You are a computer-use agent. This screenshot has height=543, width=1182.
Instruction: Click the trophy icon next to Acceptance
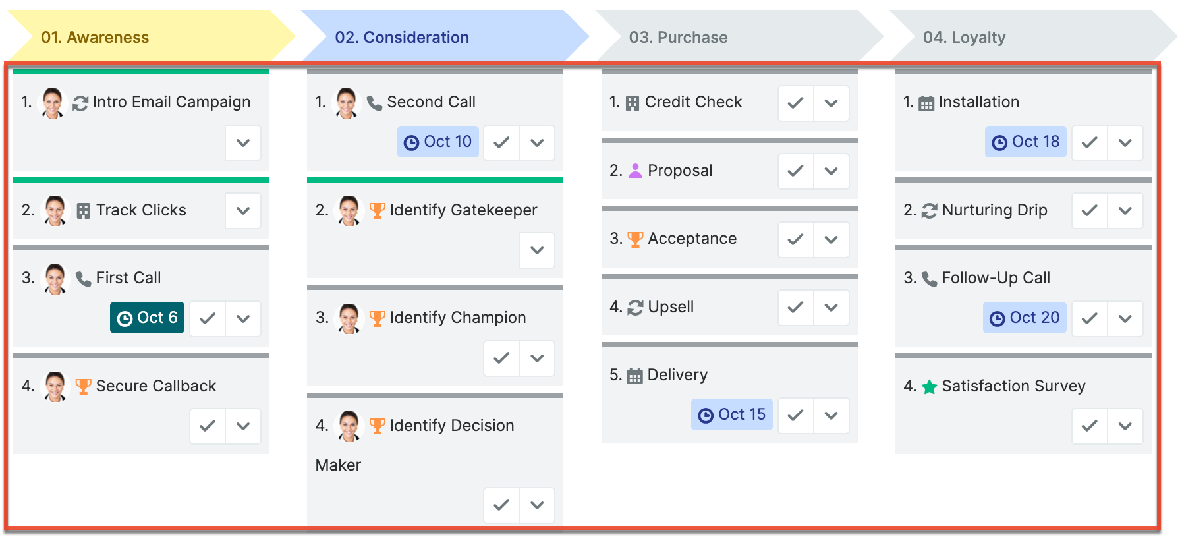pyautogui.click(x=635, y=239)
